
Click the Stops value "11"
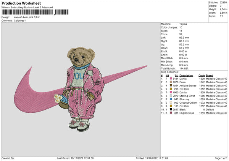click(x=181, y=31)
